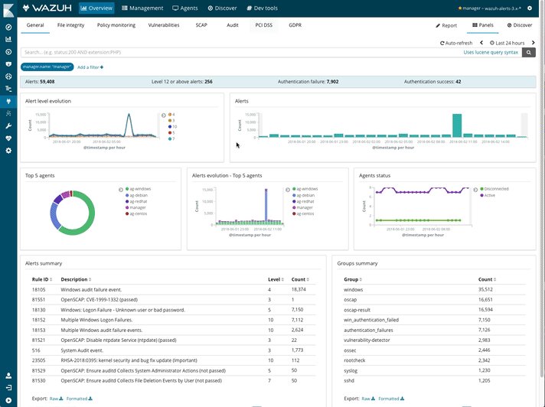Open the lifebuoy-shaped icon in sidebar
The width and height of the screenshot is (545, 407).
8,77
